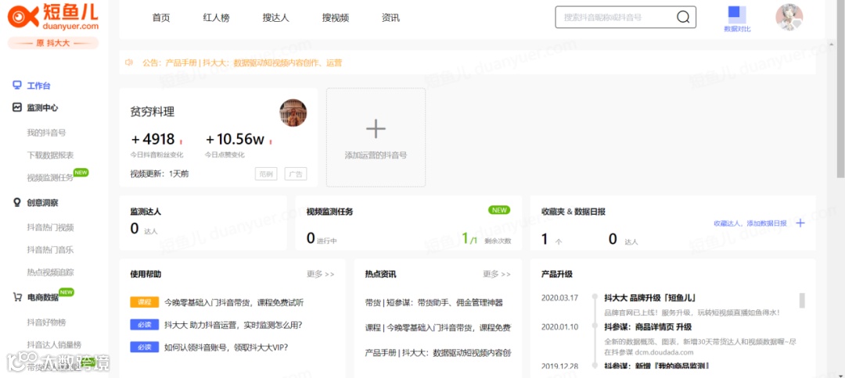Image resolution: width=845 pixels, height=378 pixels.
Task: Open 更多 >> in 热点资讯 panel
Action: click(497, 274)
